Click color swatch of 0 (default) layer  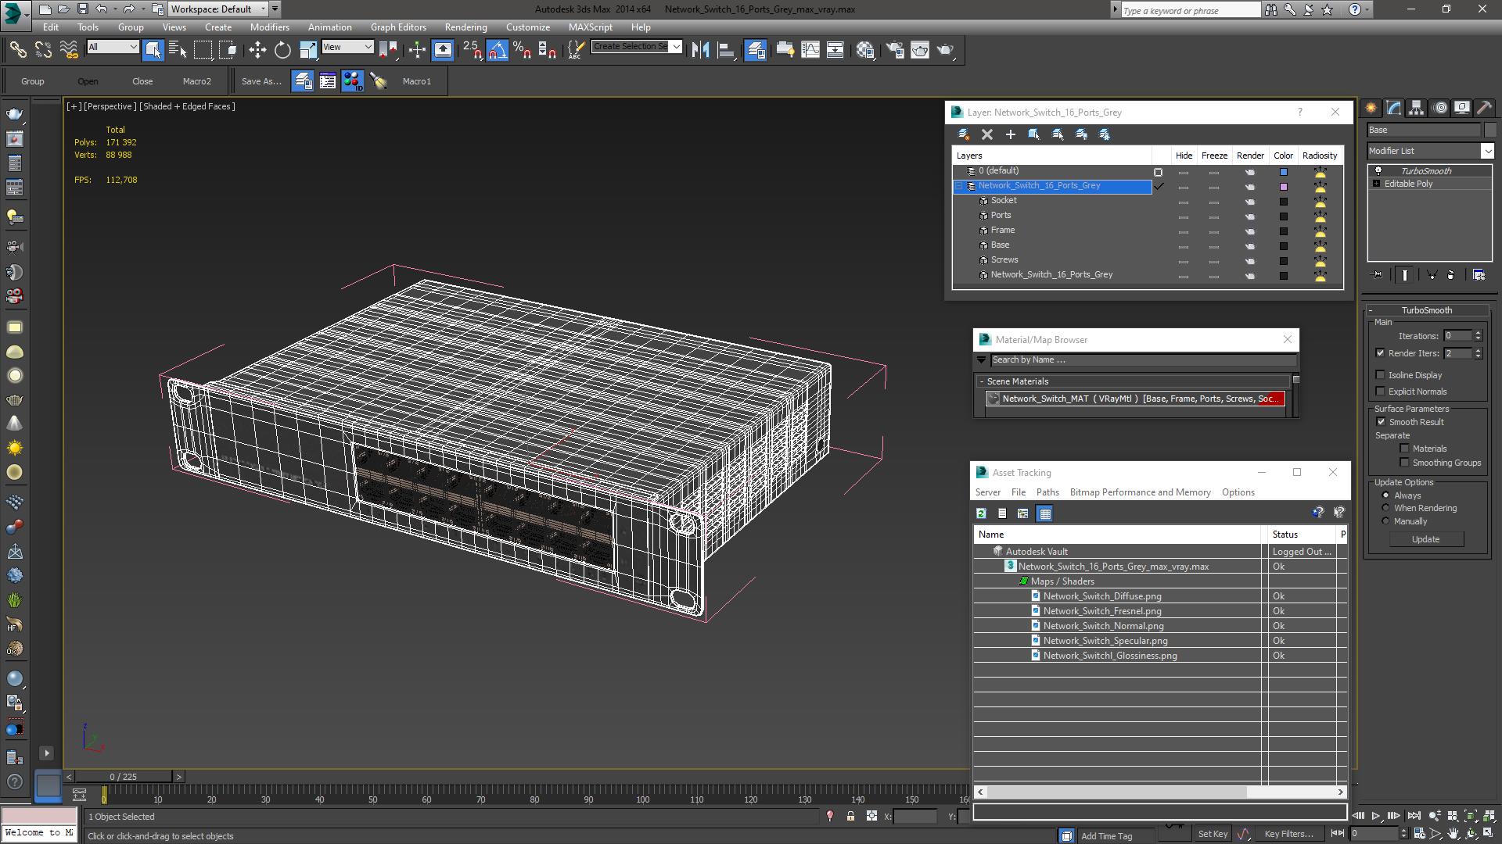click(x=1283, y=172)
